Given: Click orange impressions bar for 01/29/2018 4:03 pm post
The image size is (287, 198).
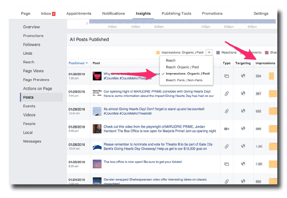Looking at the screenshot, I should tap(273, 94).
